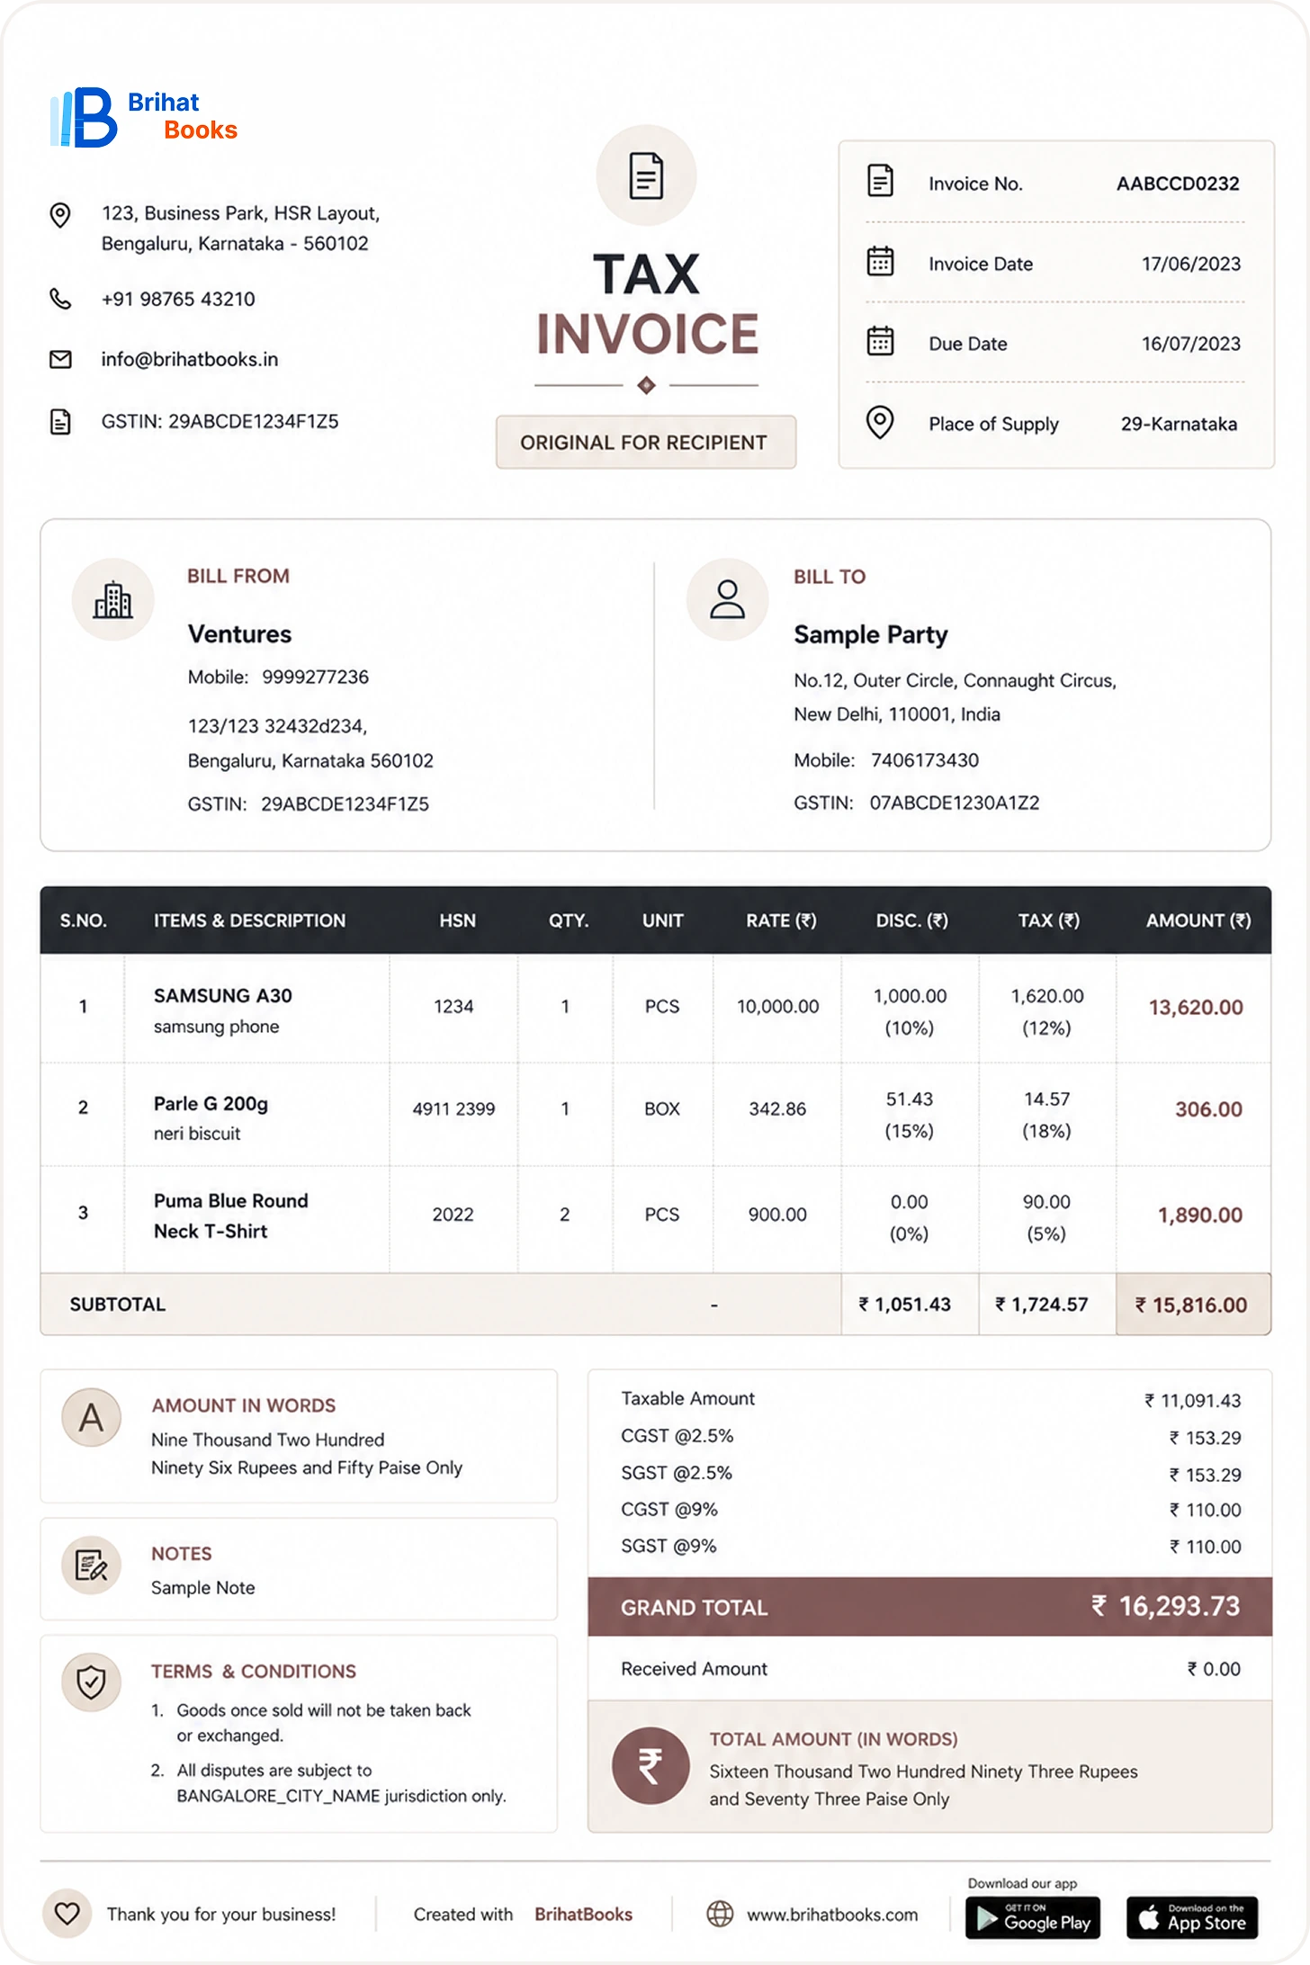Click the shield icon for Terms & Conditions
The image size is (1310, 1965).
(91, 1682)
